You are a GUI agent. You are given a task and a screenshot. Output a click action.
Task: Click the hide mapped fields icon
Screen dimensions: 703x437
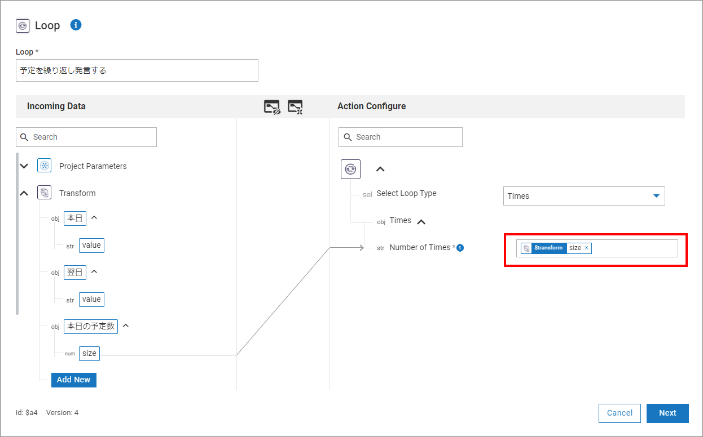tap(272, 107)
